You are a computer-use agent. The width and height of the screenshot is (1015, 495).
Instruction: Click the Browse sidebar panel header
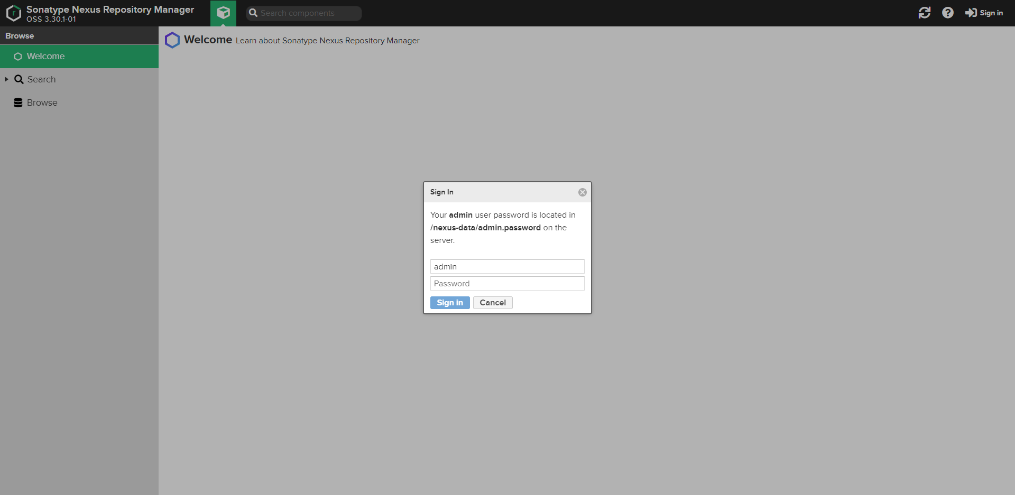[79, 35]
